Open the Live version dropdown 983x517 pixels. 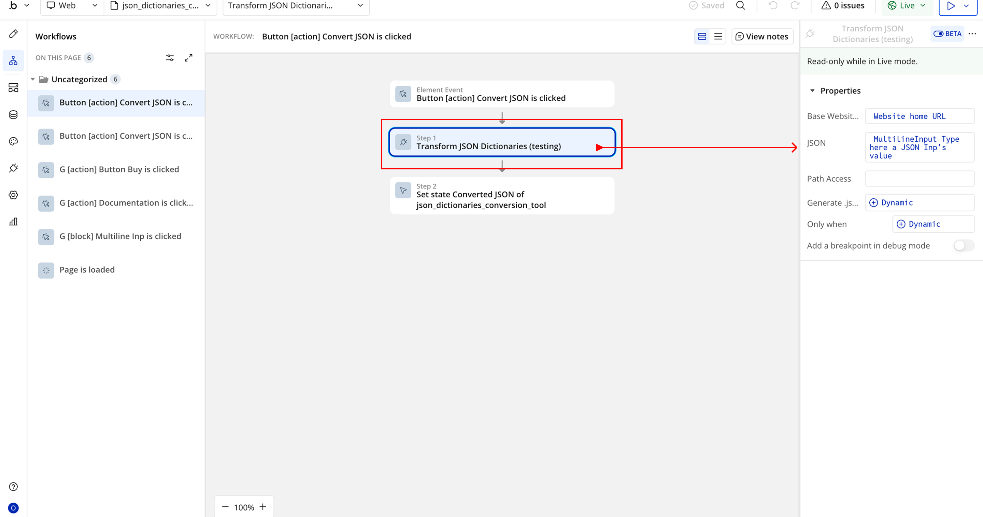pos(907,5)
